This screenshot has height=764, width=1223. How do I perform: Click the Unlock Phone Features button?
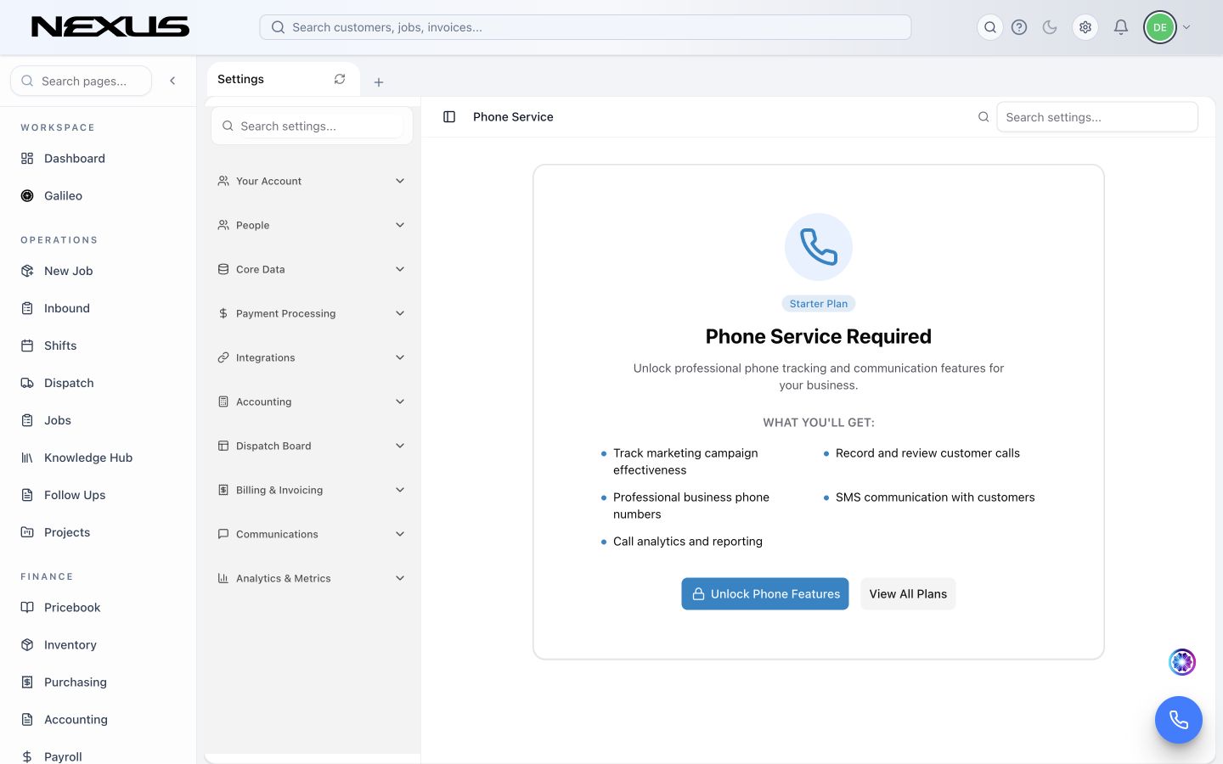coord(765,594)
